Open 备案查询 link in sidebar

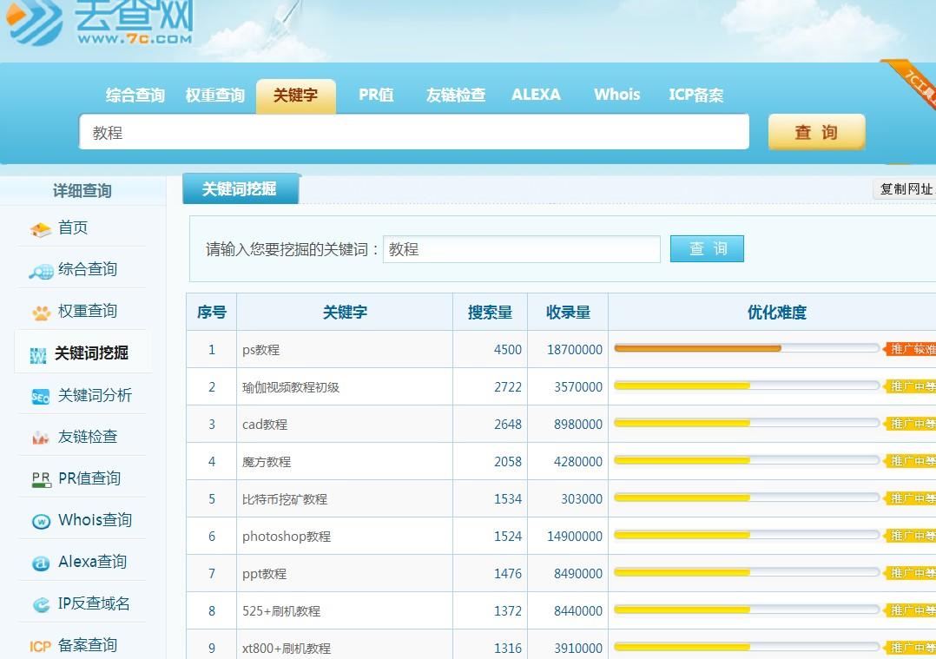[x=87, y=645]
